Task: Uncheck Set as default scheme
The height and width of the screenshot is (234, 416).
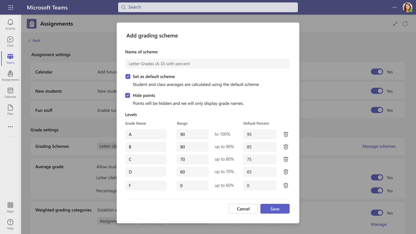Action: point(128,76)
